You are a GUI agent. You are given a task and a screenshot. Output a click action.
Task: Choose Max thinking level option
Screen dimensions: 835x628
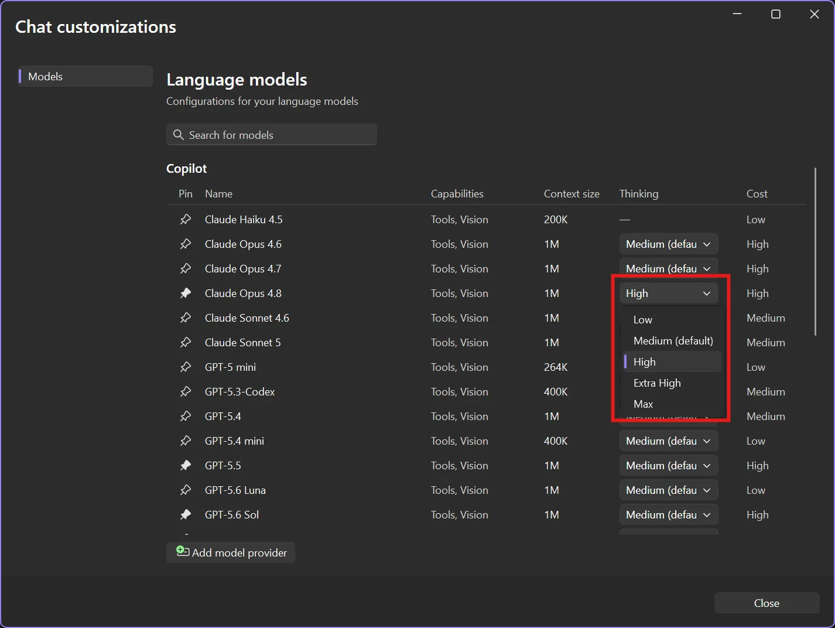click(x=672, y=404)
